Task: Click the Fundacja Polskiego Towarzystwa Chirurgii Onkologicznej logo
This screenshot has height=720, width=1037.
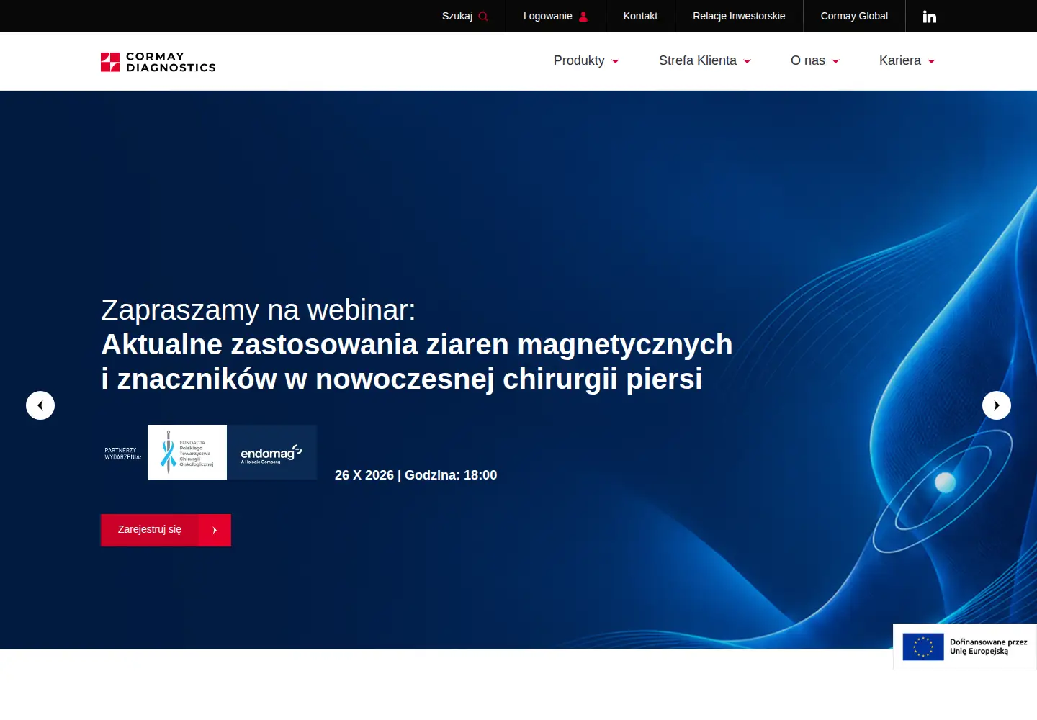Action: (187, 452)
